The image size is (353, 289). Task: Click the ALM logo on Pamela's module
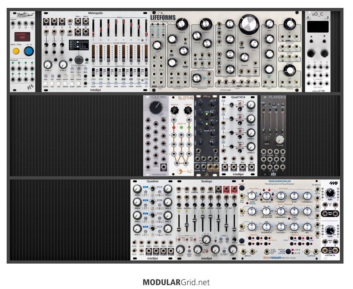(30, 87)
